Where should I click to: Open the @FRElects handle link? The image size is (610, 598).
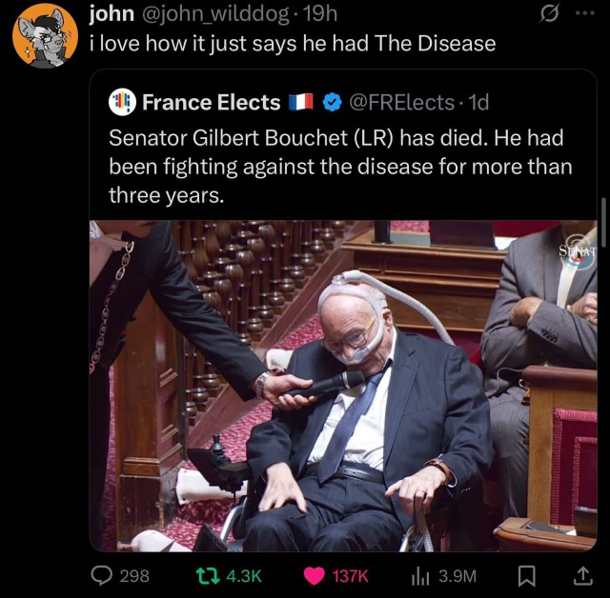click(x=405, y=101)
